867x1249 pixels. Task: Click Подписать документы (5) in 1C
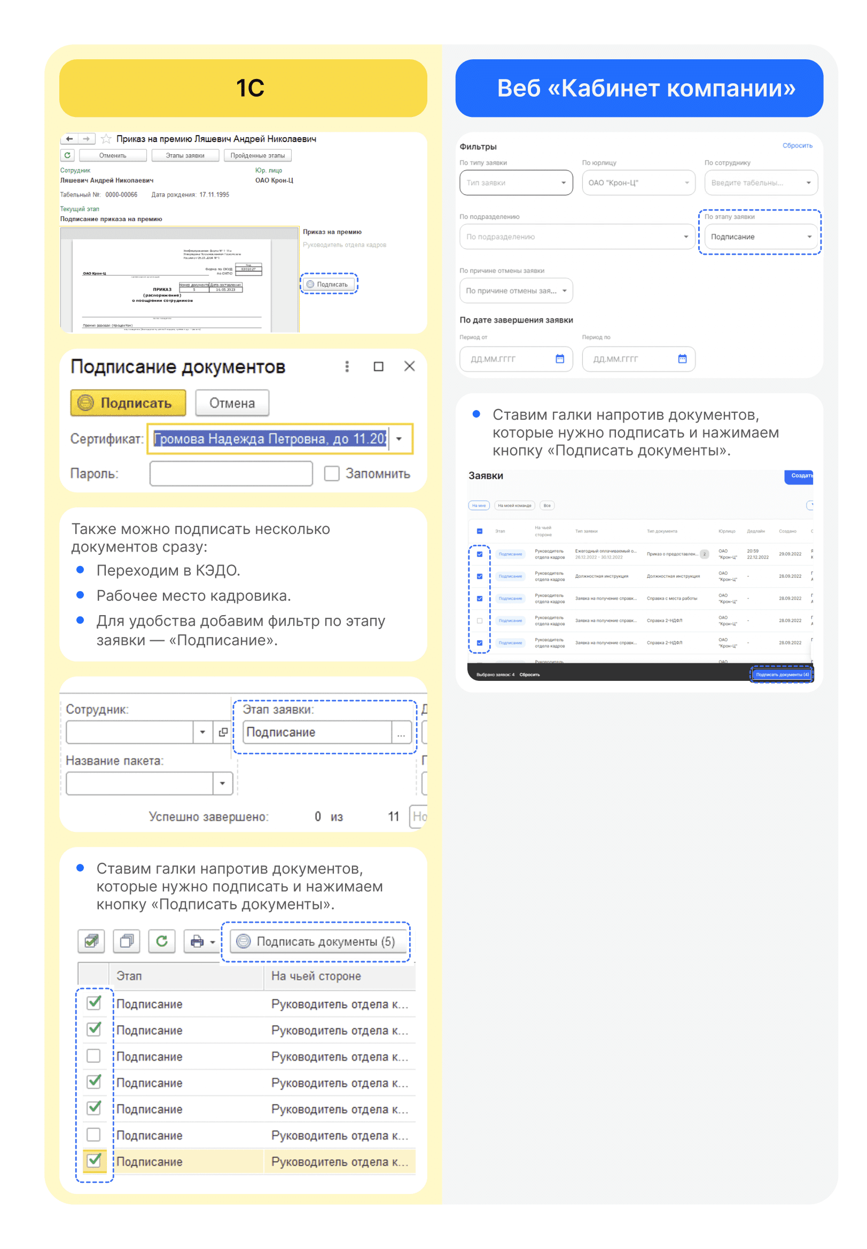pos(319,941)
